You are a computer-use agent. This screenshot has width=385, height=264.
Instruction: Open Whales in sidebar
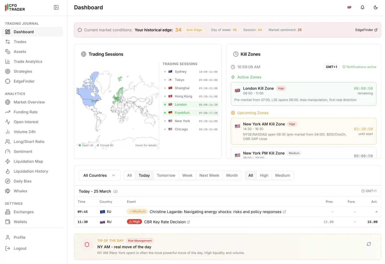(20, 191)
